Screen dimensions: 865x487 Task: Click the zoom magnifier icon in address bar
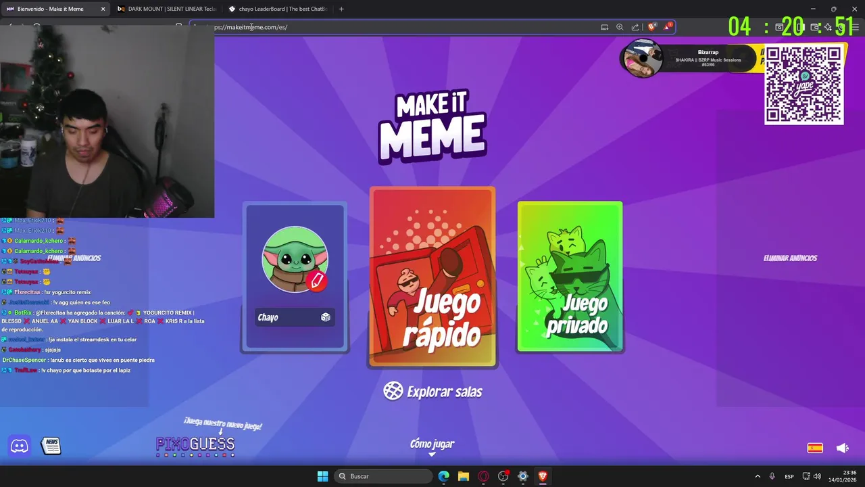[x=620, y=27]
